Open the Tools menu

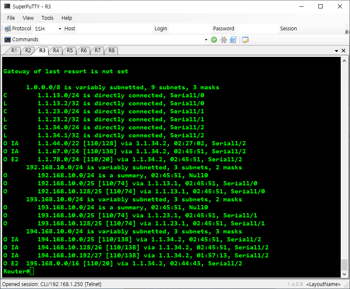click(47, 18)
